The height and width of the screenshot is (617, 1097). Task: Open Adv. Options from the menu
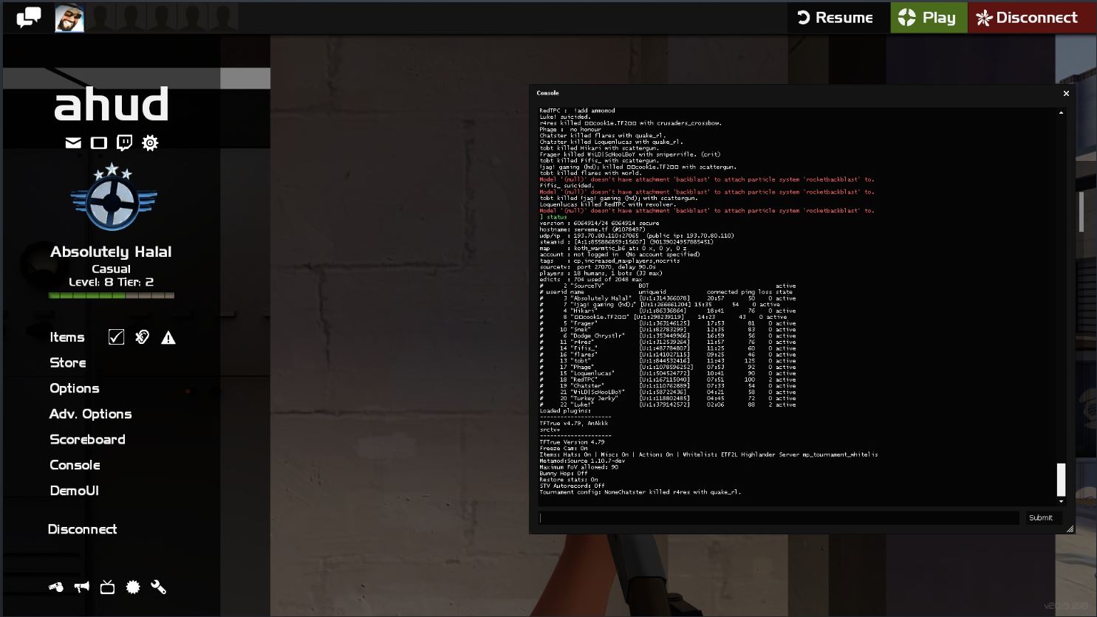tap(90, 414)
